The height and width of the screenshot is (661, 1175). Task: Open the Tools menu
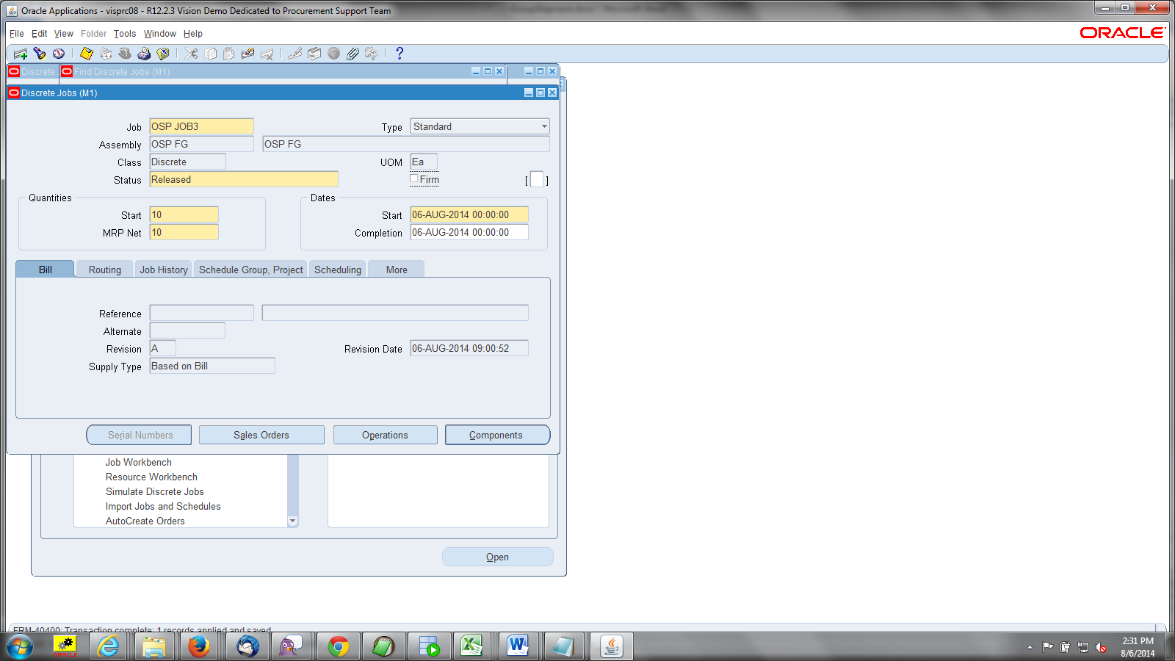pos(125,34)
